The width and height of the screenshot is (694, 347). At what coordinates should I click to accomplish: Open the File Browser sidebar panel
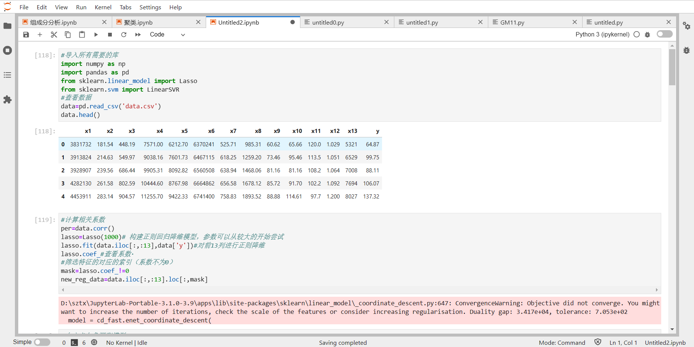(x=7, y=26)
